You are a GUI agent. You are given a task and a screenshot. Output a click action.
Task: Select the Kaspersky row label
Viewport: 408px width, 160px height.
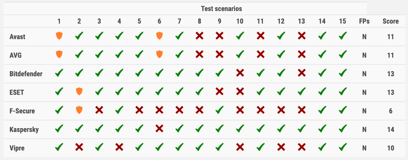[24, 129]
